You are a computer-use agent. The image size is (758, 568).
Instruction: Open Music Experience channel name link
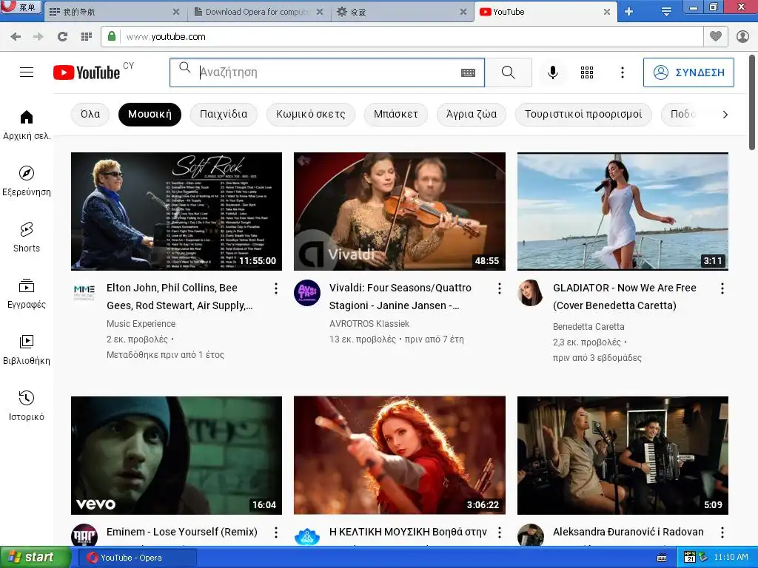tap(141, 324)
